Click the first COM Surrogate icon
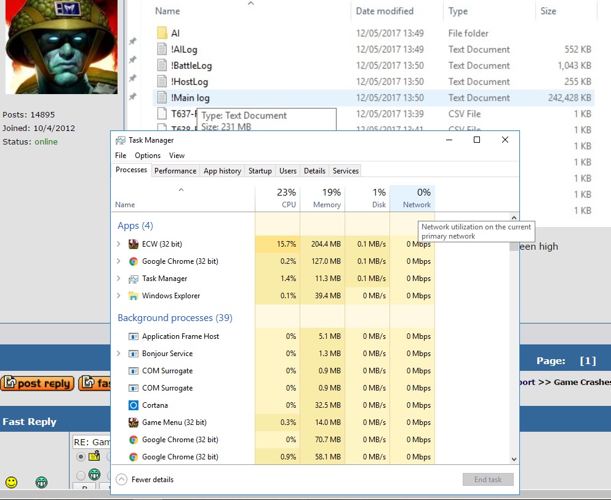Screen dimensions: 611x500 pyautogui.click(x=134, y=371)
